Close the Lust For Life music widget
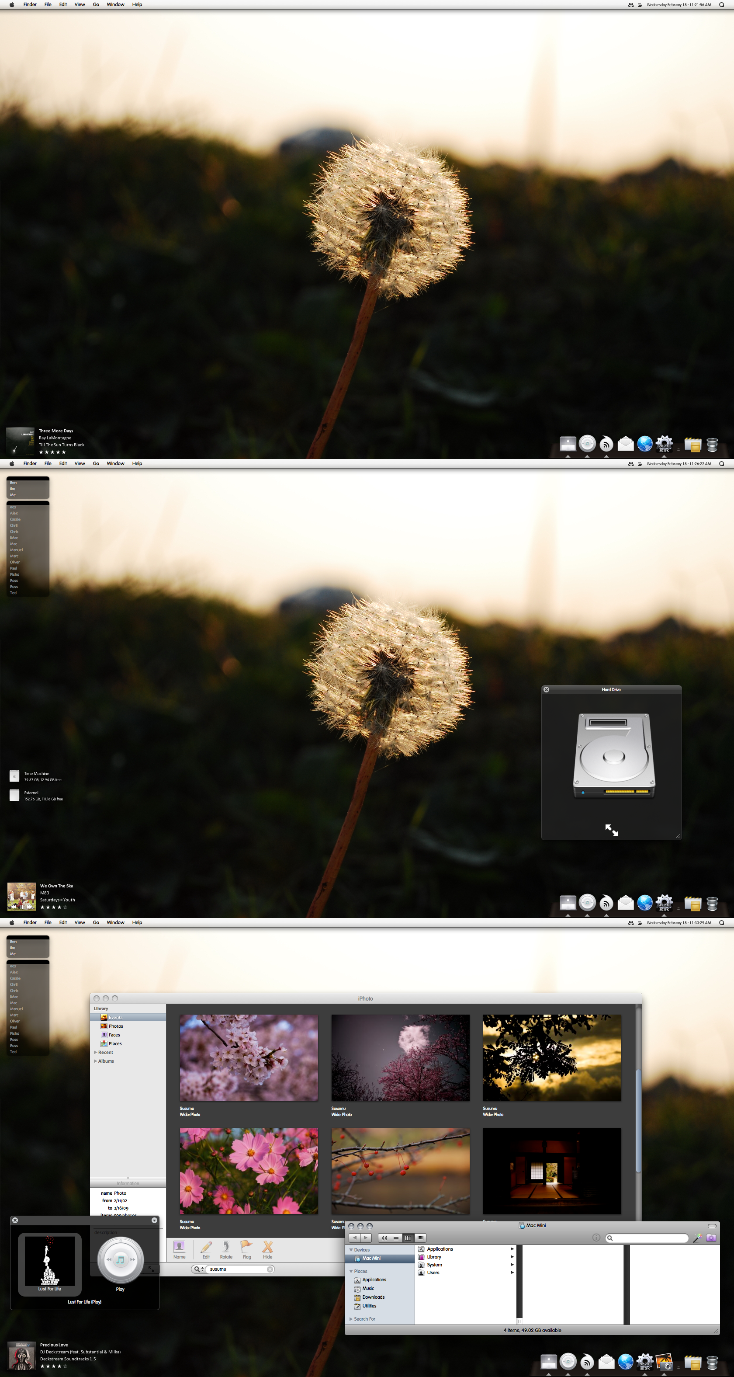The image size is (734, 1377). click(x=15, y=1221)
